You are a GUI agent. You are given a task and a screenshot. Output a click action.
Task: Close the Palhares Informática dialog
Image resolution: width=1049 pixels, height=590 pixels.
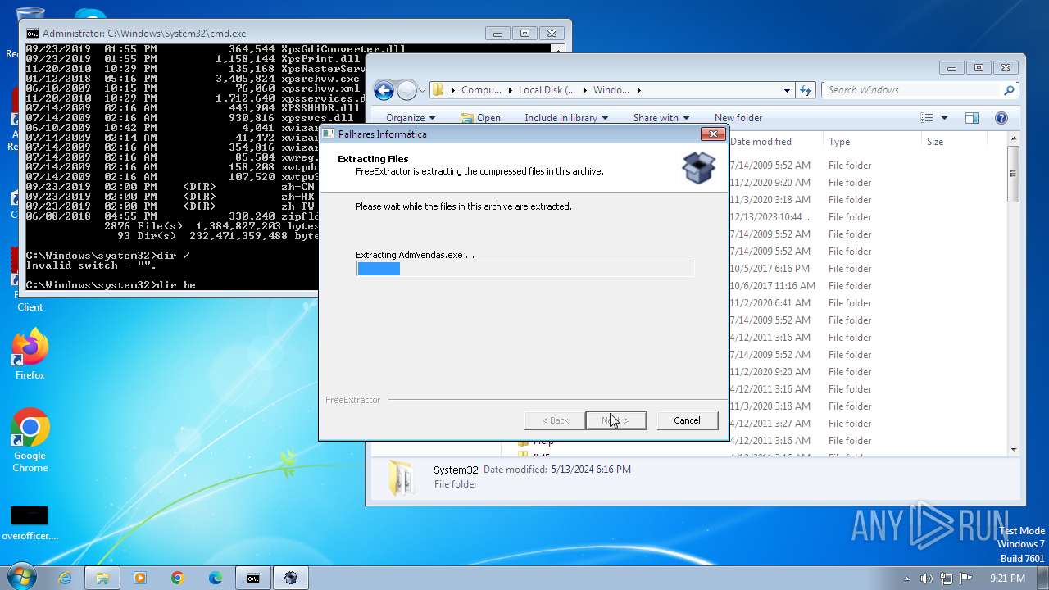pos(712,134)
